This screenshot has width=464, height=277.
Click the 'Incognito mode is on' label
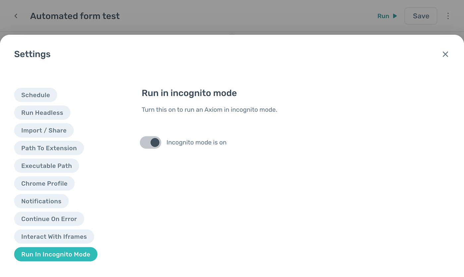click(x=196, y=142)
